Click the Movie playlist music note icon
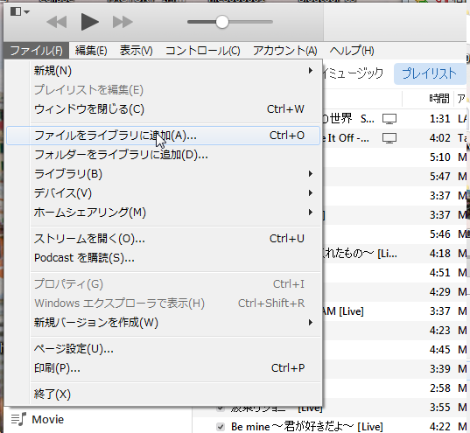Viewport: 470px width, 433px height. tap(18, 419)
